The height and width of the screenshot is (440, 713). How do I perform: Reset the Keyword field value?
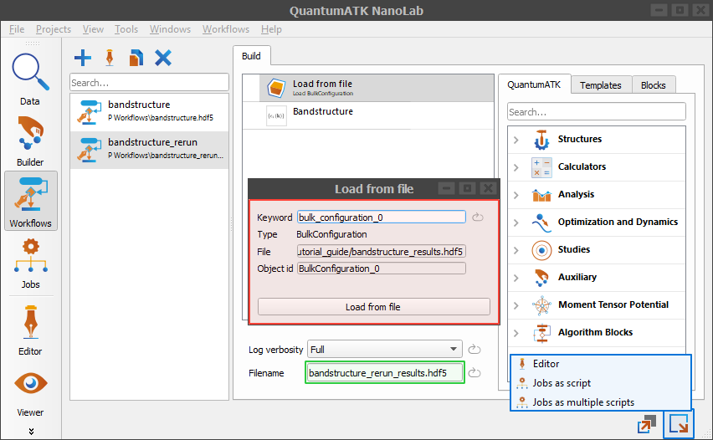pyautogui.click(x=478, y=217)
